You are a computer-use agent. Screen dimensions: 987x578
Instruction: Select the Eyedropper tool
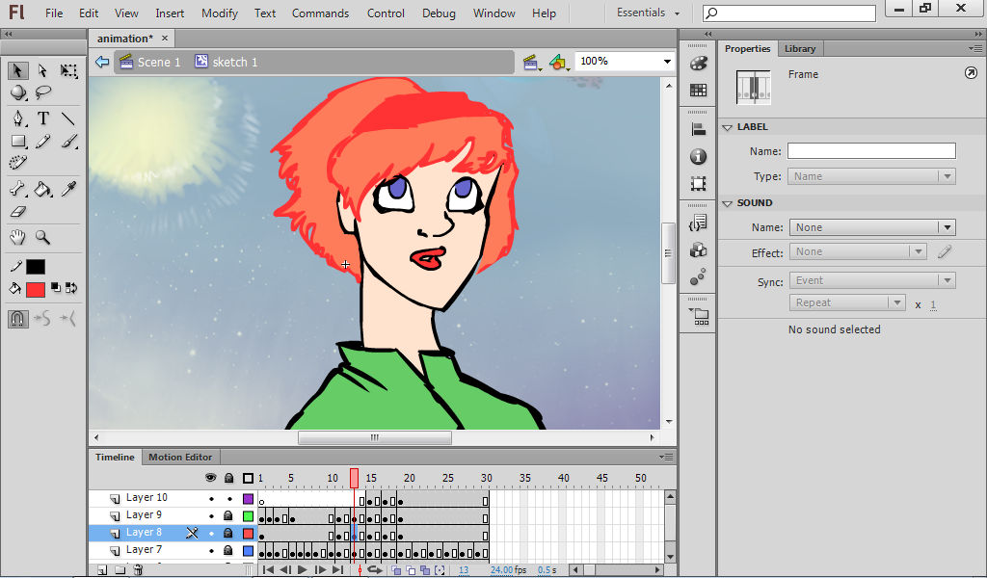coord(68,189)
